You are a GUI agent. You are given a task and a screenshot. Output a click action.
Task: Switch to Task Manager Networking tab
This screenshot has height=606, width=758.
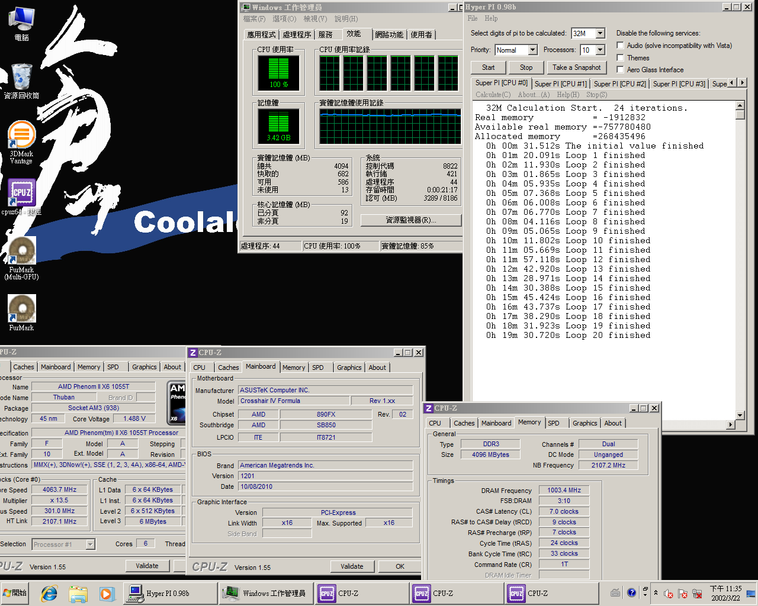point(389,35)
